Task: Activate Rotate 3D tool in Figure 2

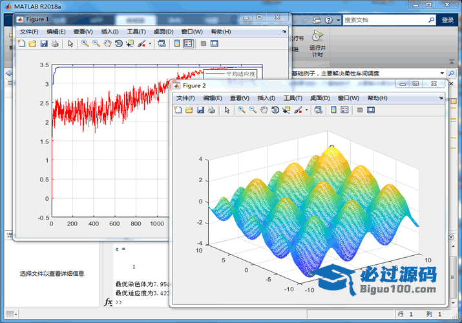Action: [x=275, y=110]
